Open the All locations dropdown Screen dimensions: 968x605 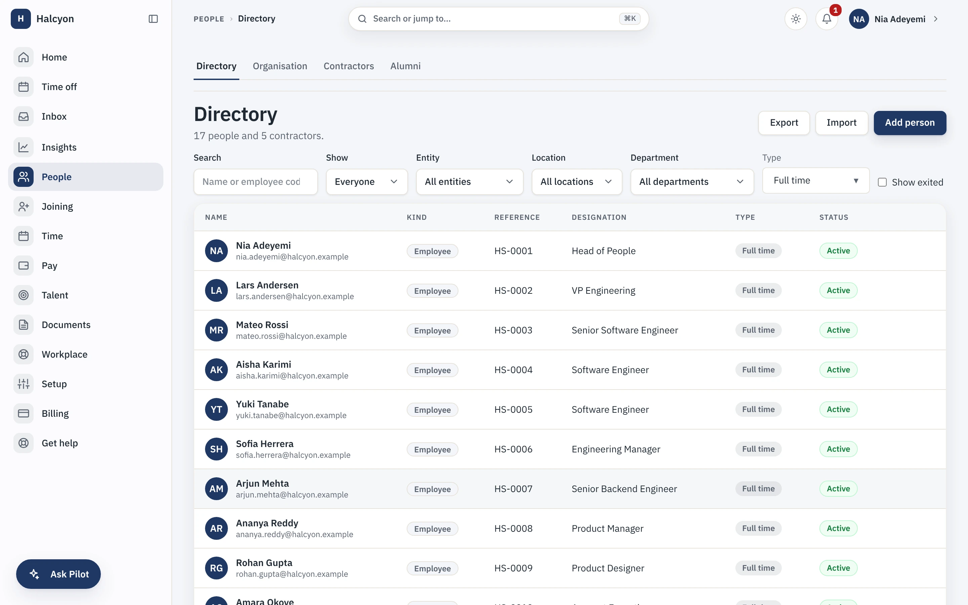coord(577,182)
